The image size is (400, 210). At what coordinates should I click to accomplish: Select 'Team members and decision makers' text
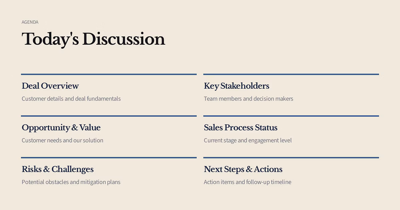tap(248, 99)
